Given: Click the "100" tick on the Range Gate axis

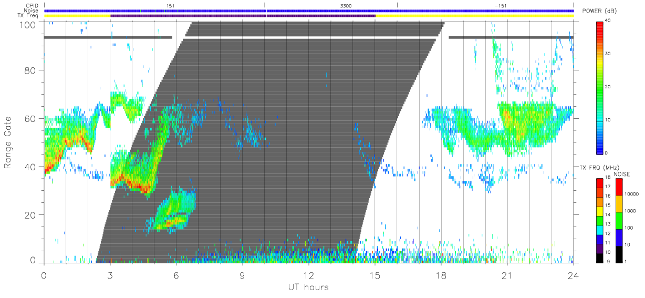Looking at the screenshot, I should click(27, 25).
